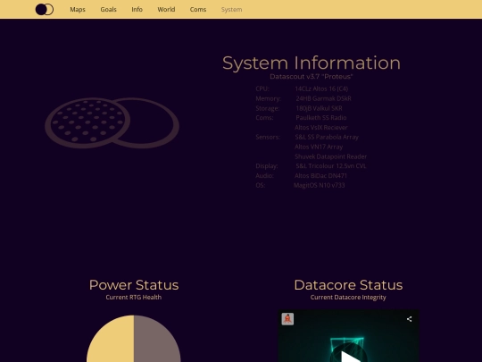Screen dimensions: 482x362
Task: Click the Coms: label in system info
Action: tap(264, 118)
